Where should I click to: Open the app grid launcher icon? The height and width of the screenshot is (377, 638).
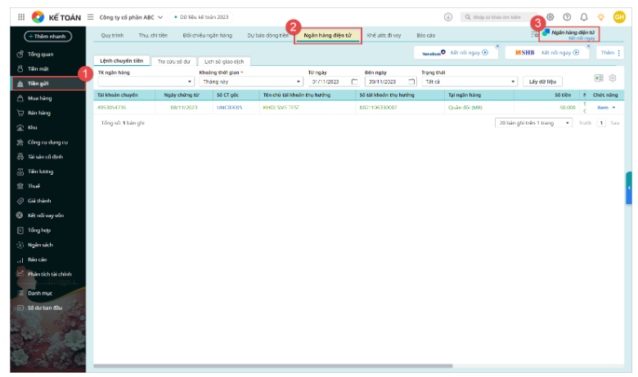coord(21,16)
